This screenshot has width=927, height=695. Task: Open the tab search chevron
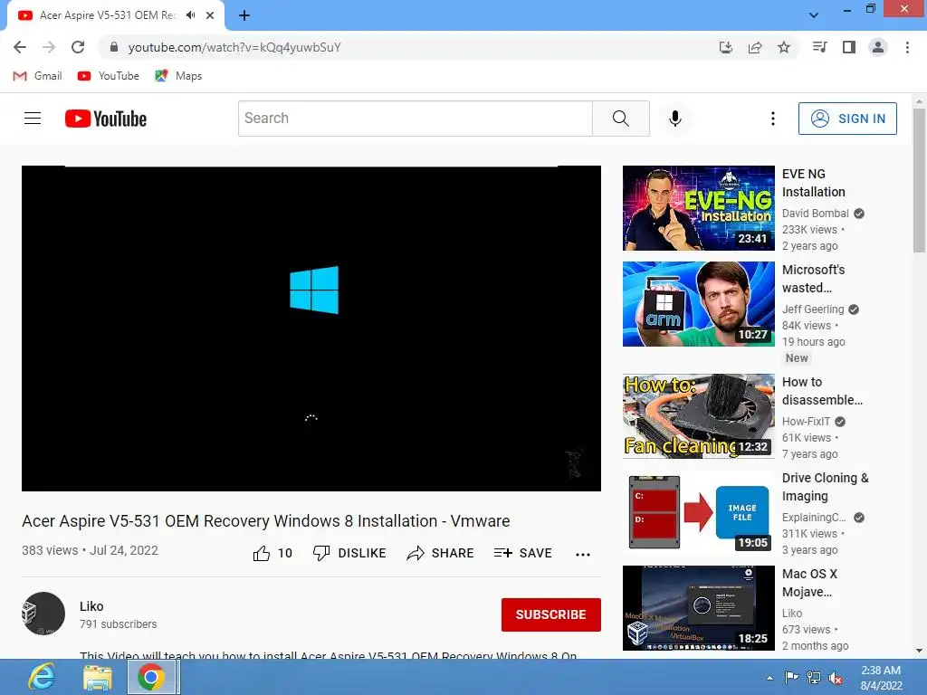[814, 15]
